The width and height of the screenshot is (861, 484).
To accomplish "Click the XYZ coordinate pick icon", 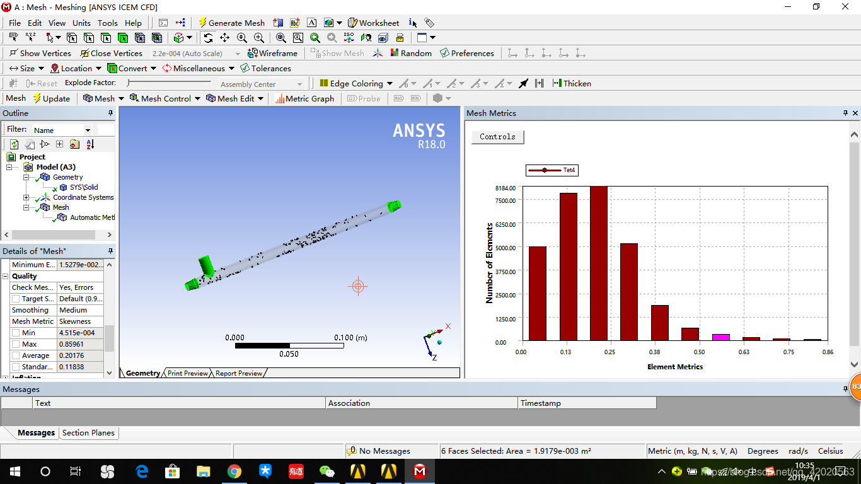I will [x=30, y=38].
